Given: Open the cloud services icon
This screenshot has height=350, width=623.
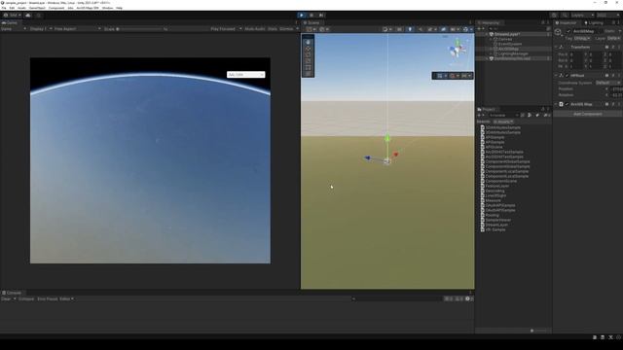Looking at the screenshot, I should [28, 16].
